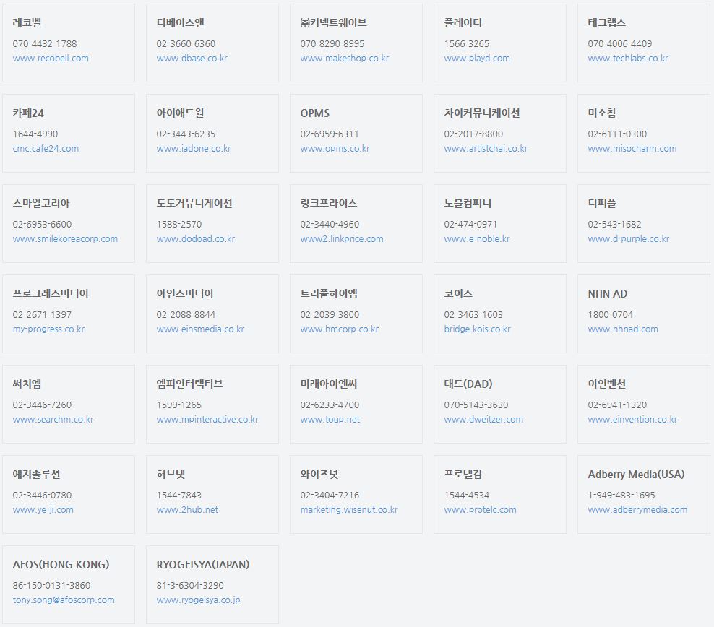Click the 카페24 card title

pyautogui.click(x=28, y=113)
